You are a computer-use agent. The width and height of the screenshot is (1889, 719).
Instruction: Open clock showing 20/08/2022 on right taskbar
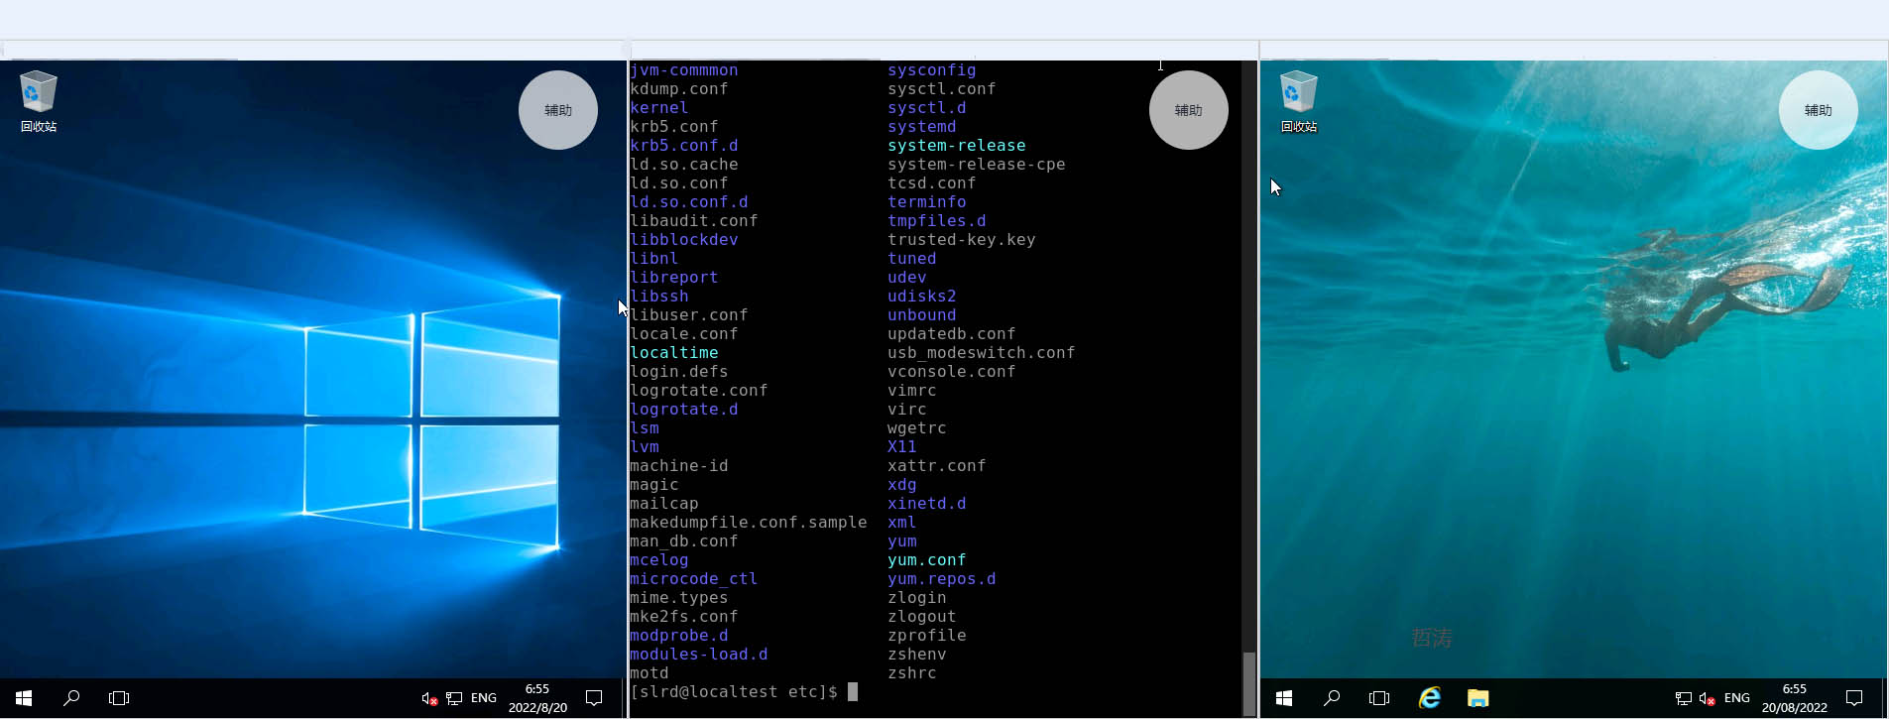(x=1795, y=698)
